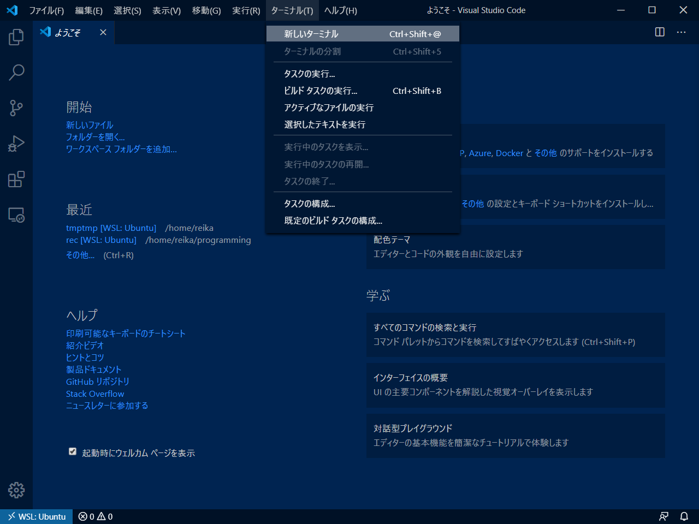This screenshot has width=699, height=524.
Task: Uncheck show welcome page on startup
Action: [x=73, y=451]
